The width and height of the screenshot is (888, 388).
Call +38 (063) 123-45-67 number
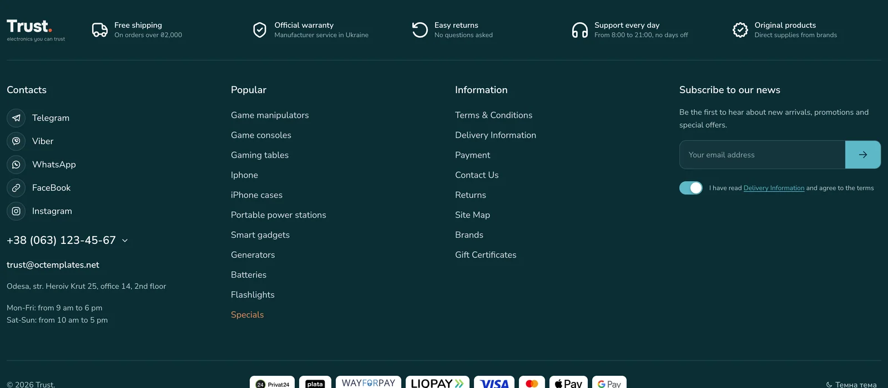[61, 241]
